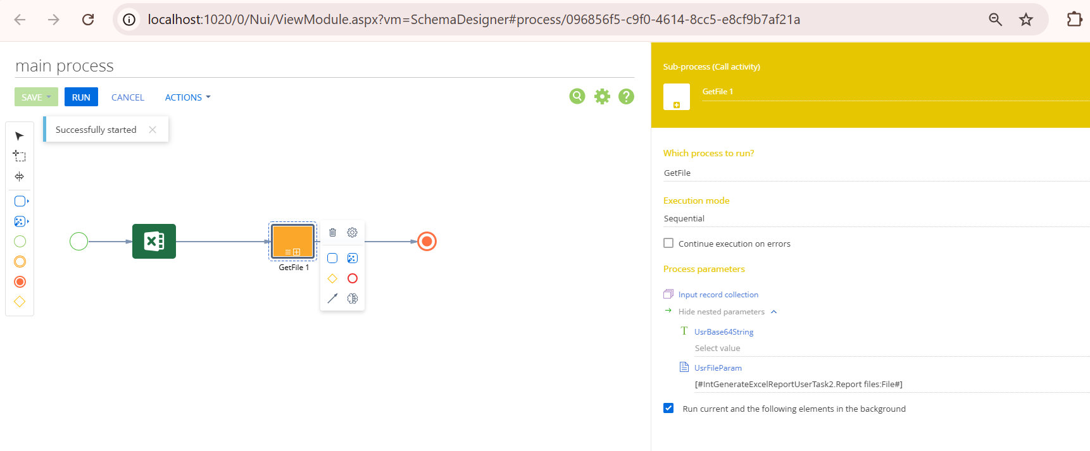Select the pointer arrow tool
The width and height of the screenshot is (1090, 451).
tap(20, 136)
